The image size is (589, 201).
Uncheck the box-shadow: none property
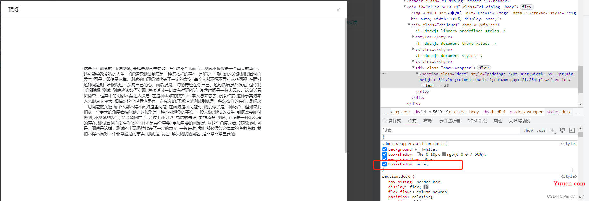385,164
